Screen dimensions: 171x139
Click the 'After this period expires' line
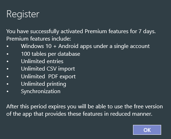pyautogui.click(x=84, y=107)
